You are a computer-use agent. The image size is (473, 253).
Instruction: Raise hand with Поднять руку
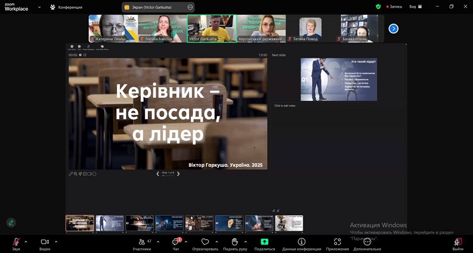pyautogui.click(x=235, y=242)
